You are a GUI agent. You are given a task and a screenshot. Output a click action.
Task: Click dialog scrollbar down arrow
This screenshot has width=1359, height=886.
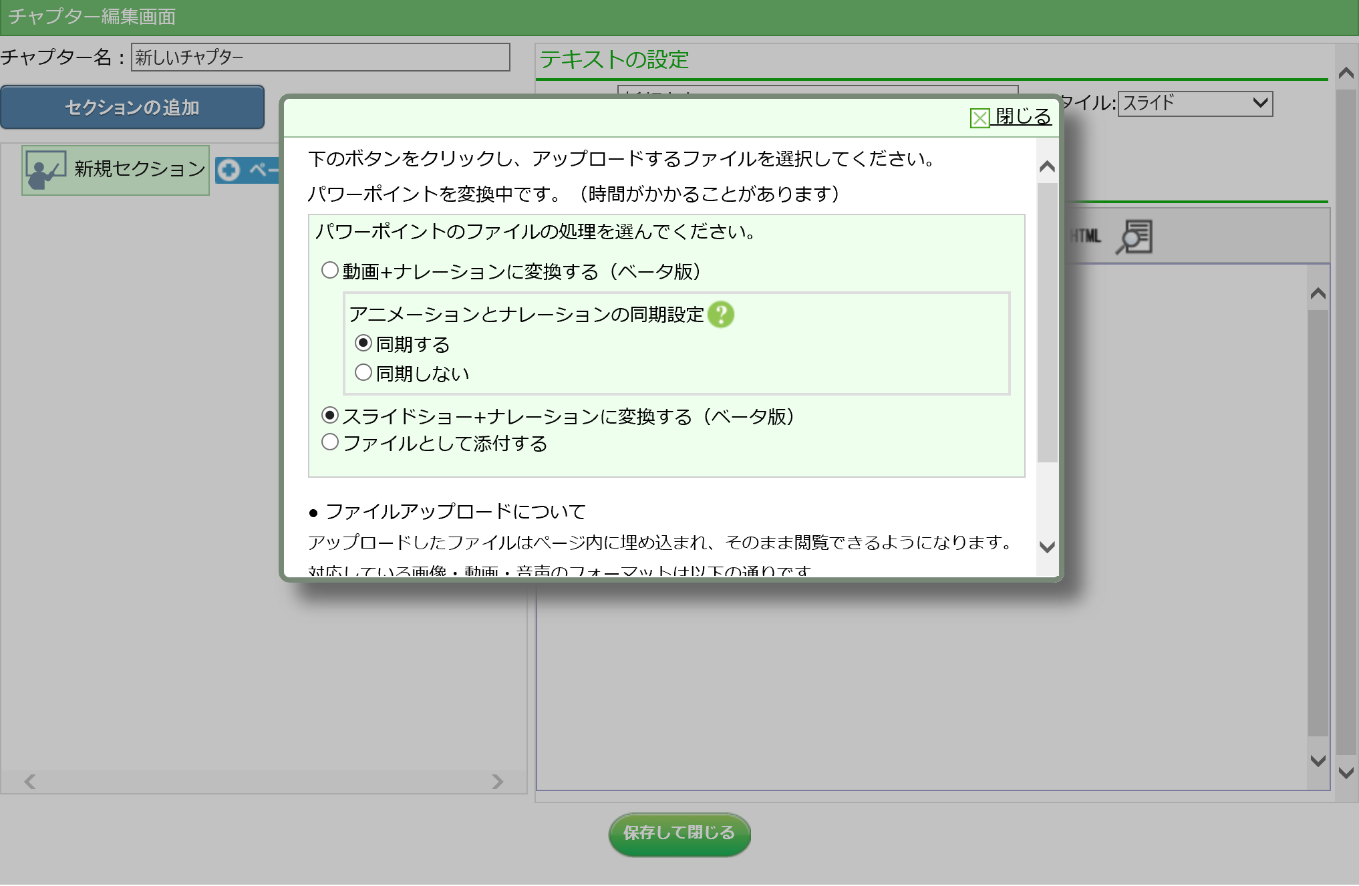point(1047,547)
